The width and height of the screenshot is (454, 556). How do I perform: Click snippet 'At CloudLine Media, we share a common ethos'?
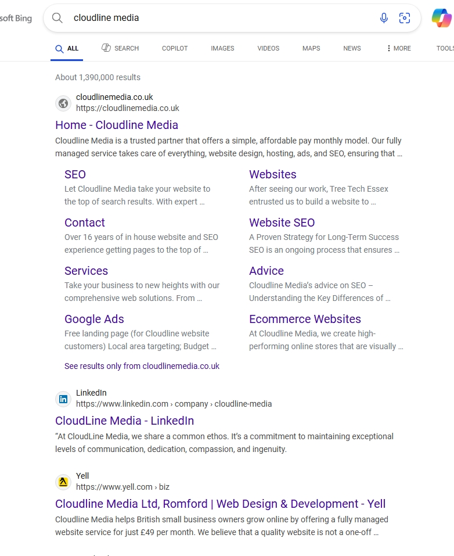pos(224,443)
